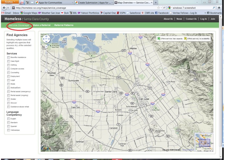Open the Facebook bookmark

coord(162,13)
